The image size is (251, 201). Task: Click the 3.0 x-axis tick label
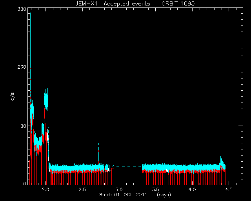(119, 190)
